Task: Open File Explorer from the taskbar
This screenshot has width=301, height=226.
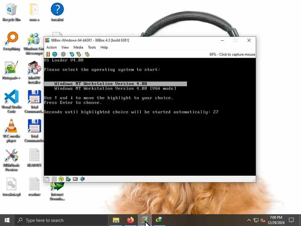Action: point(116,220)
